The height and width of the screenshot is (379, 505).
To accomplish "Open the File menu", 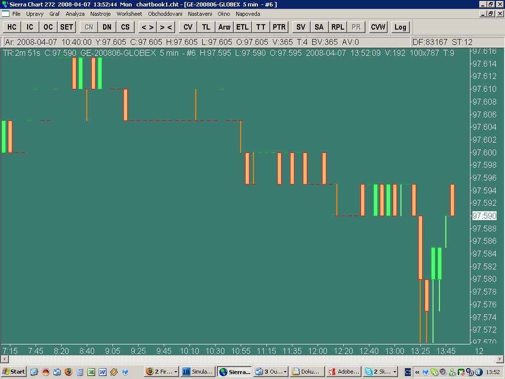I will pyautogui.click(x=16, y=14).
